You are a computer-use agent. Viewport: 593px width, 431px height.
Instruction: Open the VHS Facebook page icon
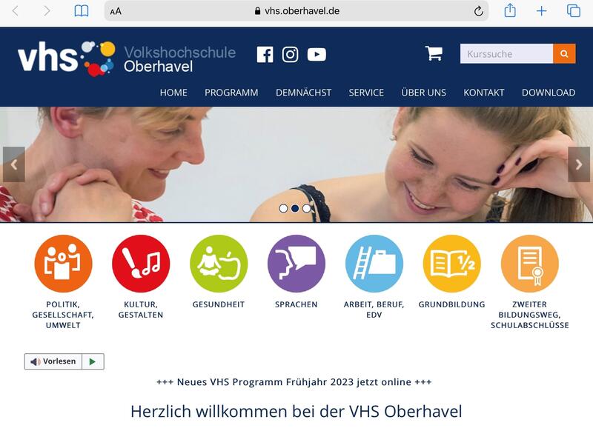(265, 54)
